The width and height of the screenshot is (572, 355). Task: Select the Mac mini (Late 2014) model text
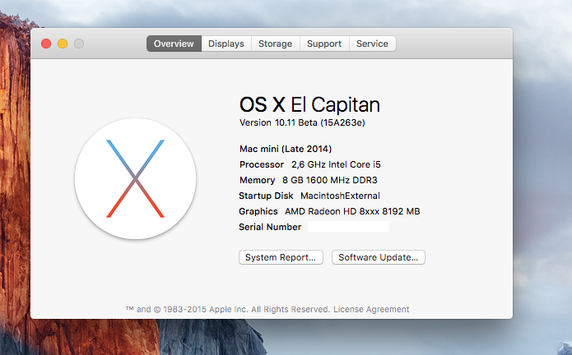point(286,149)
